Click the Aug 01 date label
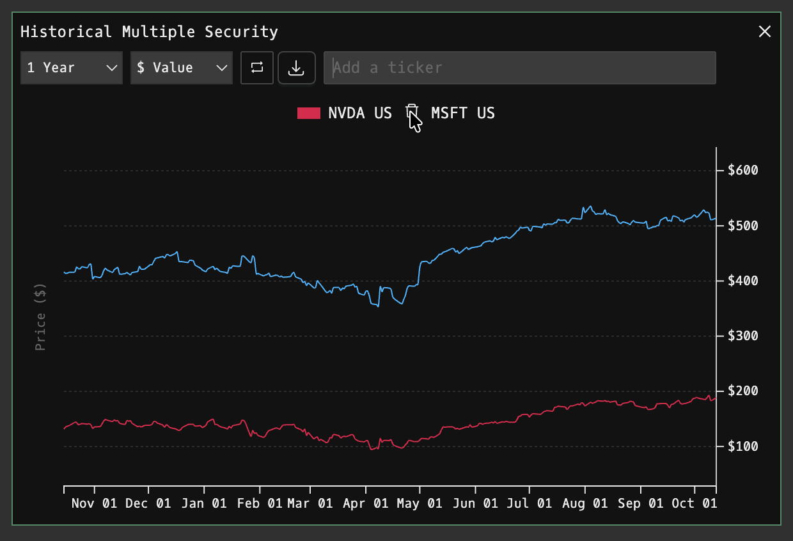793x541 pixels. [x=585, y=504]
